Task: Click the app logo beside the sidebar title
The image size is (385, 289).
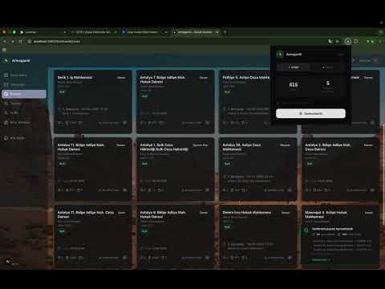Action: [6, 61]
